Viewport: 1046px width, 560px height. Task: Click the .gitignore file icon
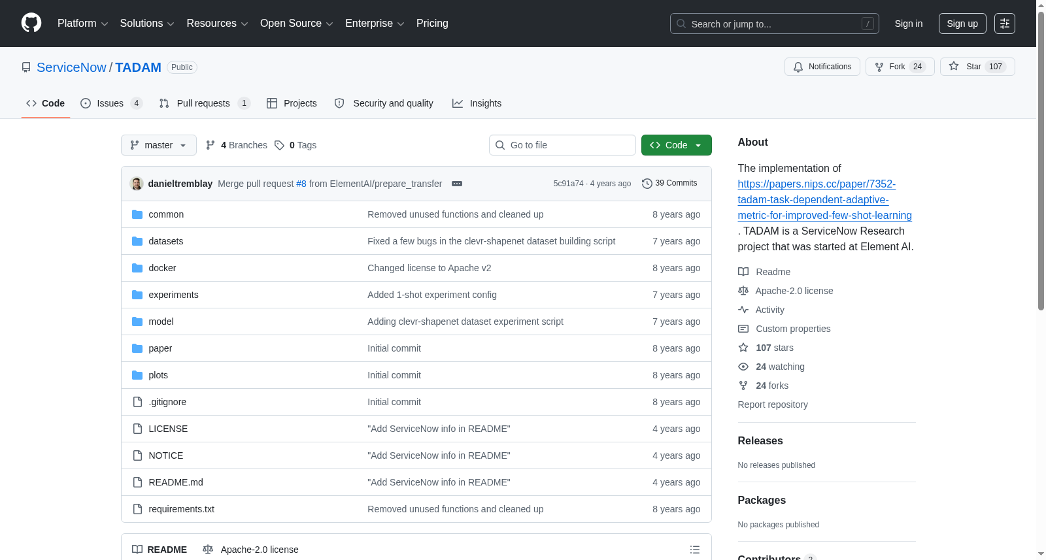click(x=137, y=402)
